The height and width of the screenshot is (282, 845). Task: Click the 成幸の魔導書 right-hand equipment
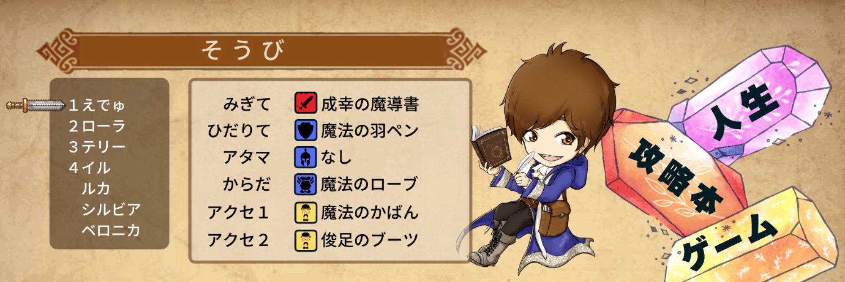pyautogui.click(x=370, y=104)
